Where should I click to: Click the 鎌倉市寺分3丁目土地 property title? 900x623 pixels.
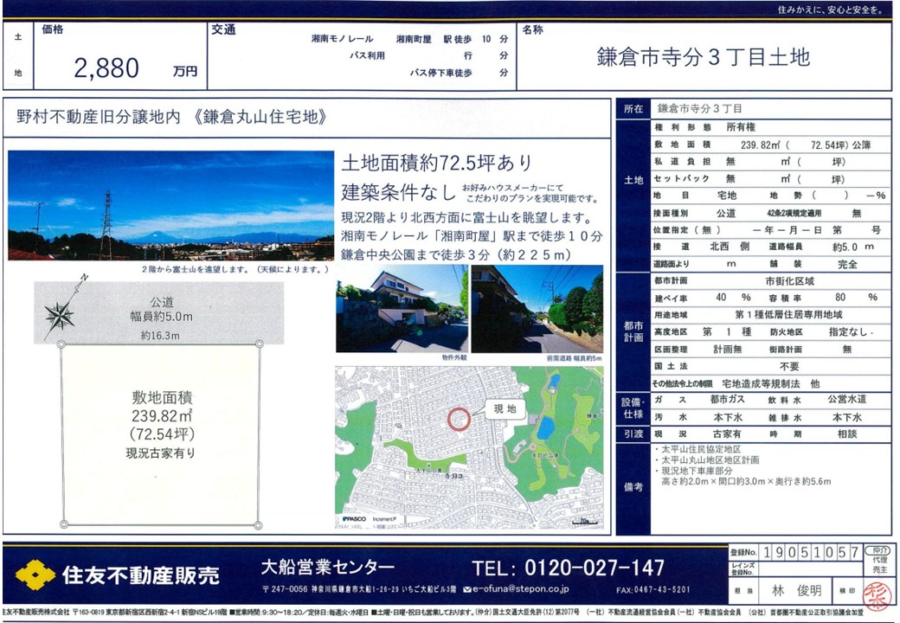703,57
